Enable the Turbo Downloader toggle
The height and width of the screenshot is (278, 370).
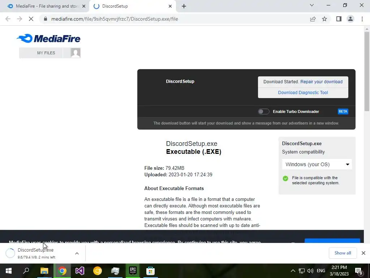coord(263,111)
